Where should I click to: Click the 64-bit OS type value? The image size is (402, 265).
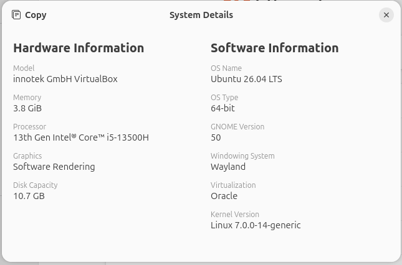[223, 108]
